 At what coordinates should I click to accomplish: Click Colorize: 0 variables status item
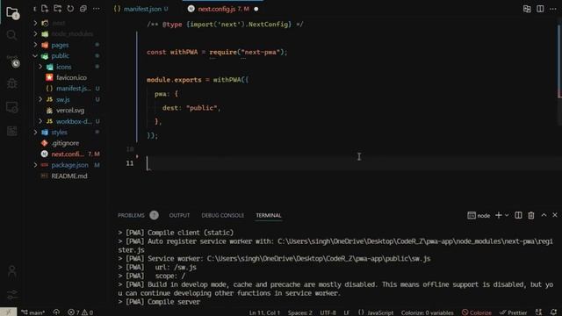tap(427, 312)
